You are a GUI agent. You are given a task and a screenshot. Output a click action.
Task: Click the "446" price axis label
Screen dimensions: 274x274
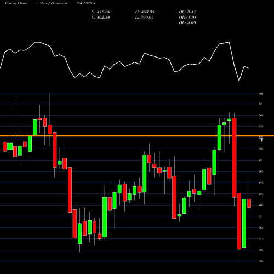click(x=261, y=182)
